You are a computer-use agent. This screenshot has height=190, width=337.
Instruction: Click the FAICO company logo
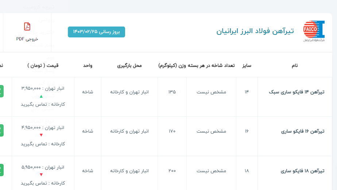[x=314, y=31]
